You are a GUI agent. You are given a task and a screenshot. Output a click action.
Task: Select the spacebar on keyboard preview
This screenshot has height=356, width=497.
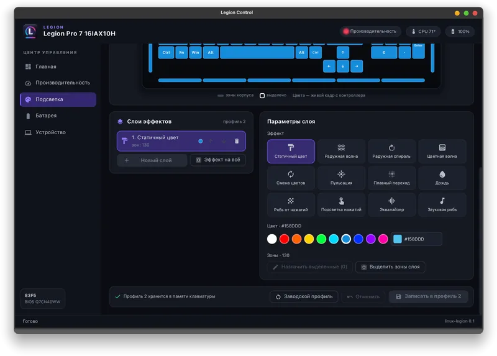click(x=257, y=53)
